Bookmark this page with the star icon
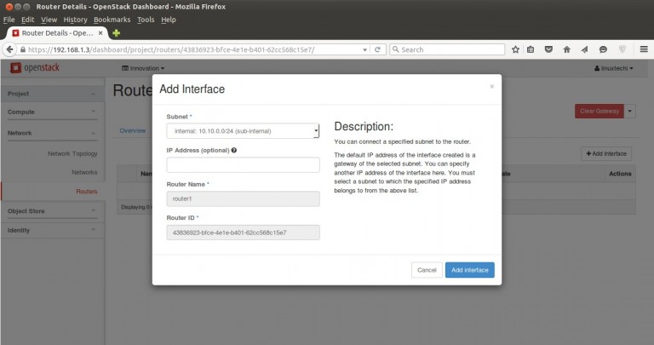The width and height of the screenshot is (654, 345). click(515, 49)
